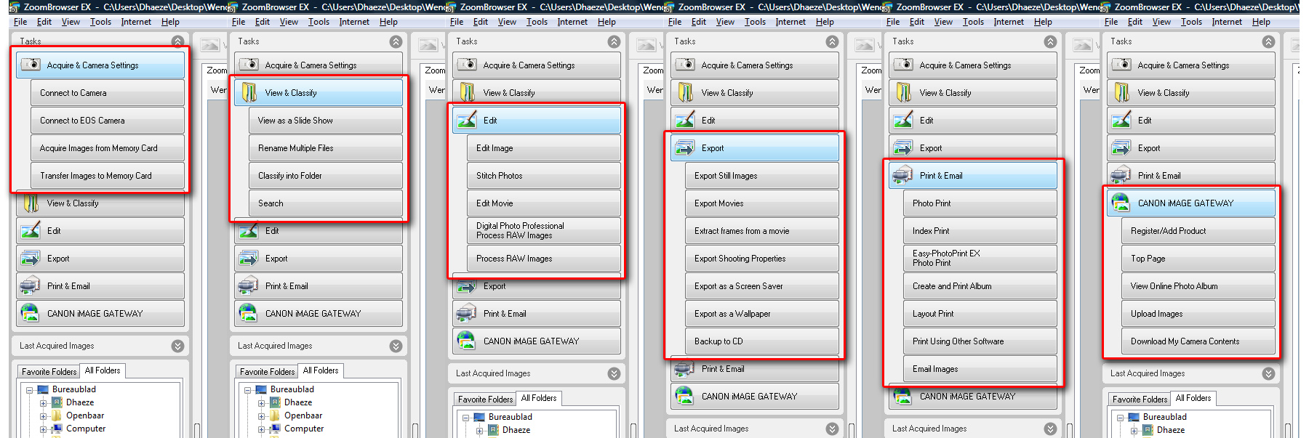Click Export icon in window showing Connect to Camera
The image size is (1309, 438).
click(x=31, y=258)
